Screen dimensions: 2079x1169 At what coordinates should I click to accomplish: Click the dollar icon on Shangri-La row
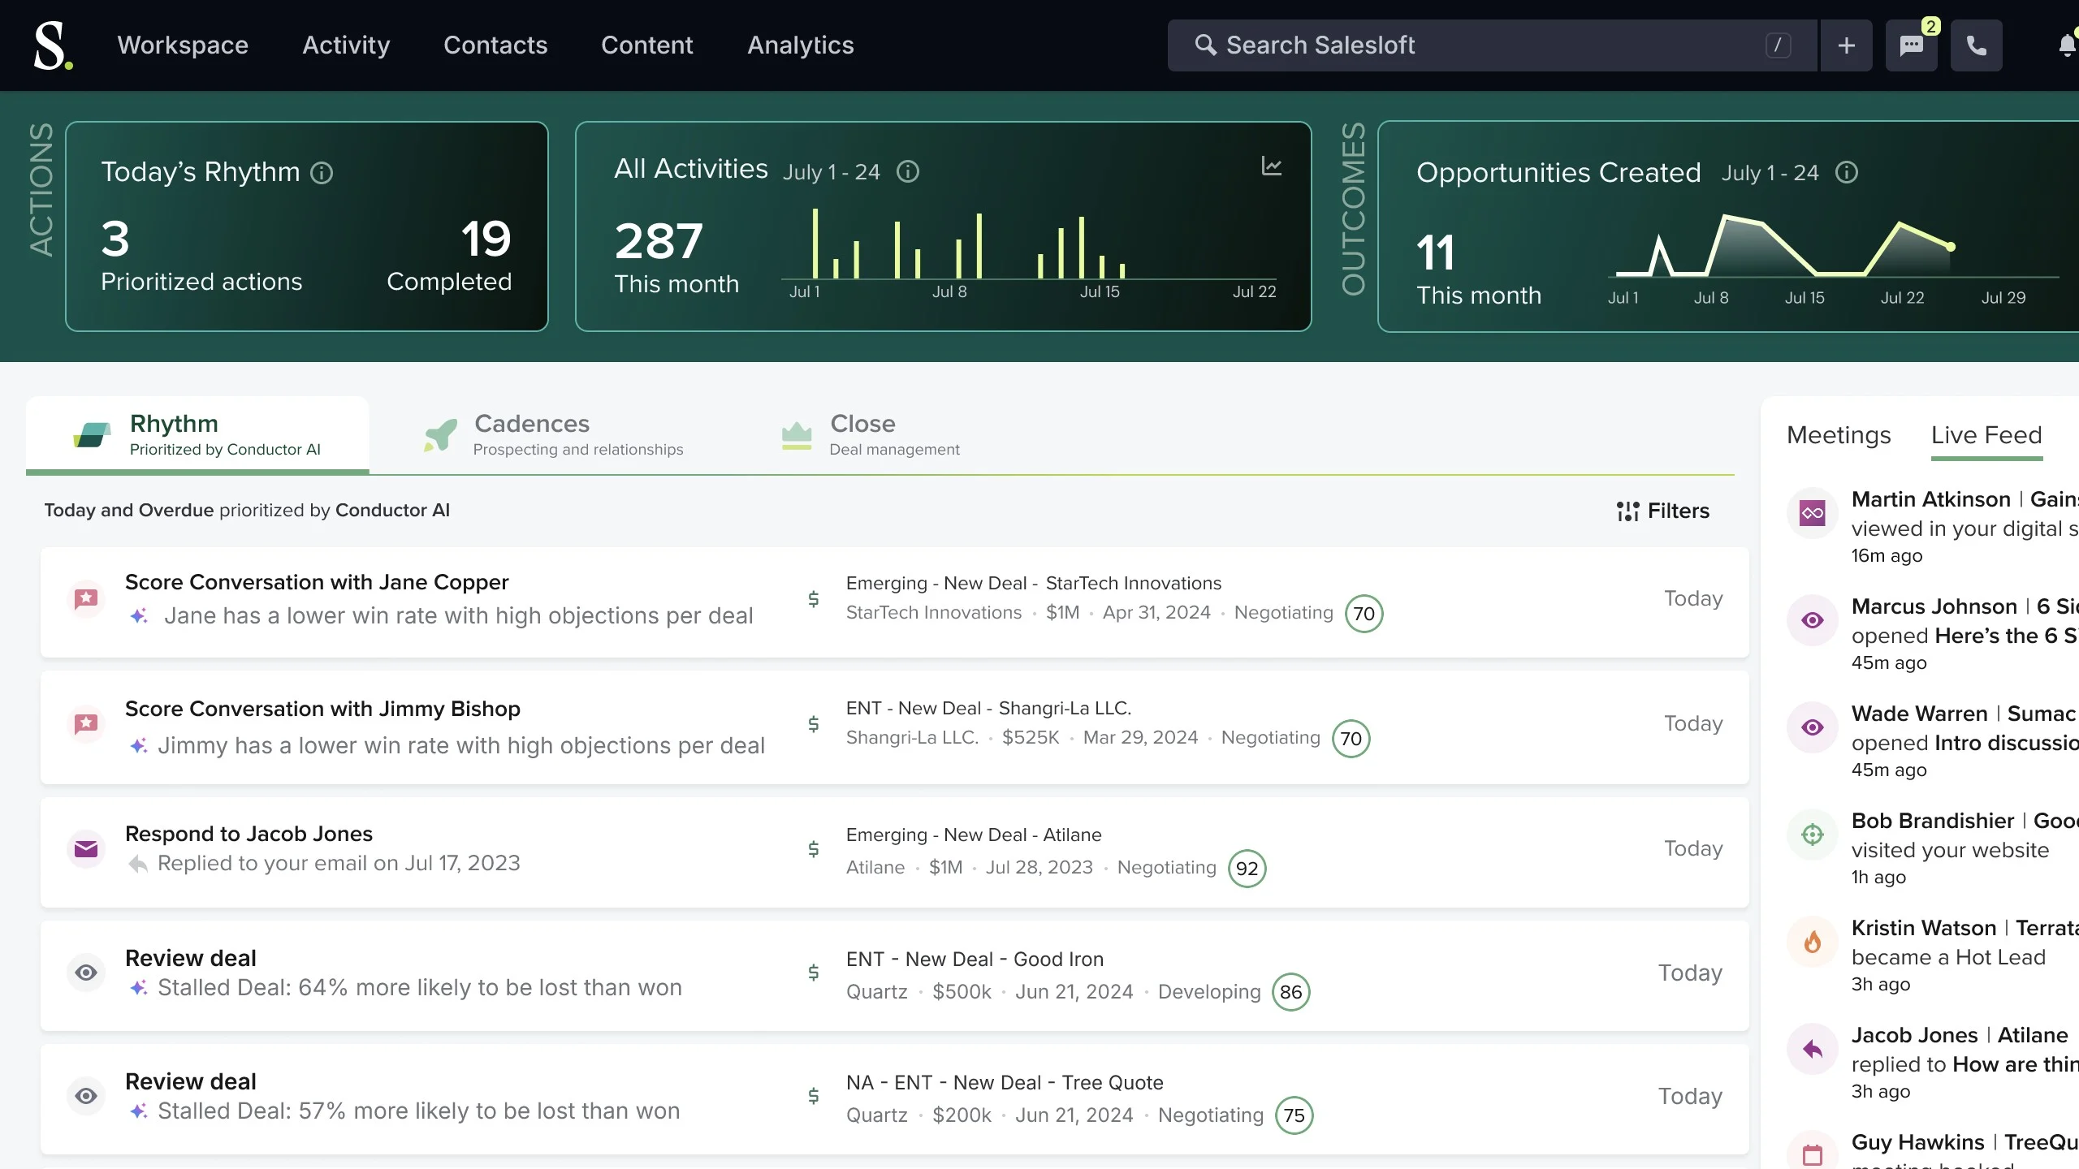[x=813, y=723]
